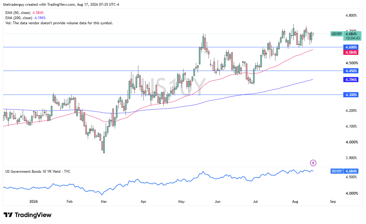Screen dimensions: 366x224
Task: Click the Vol data vendor notice text
Action: coord(59,23)
